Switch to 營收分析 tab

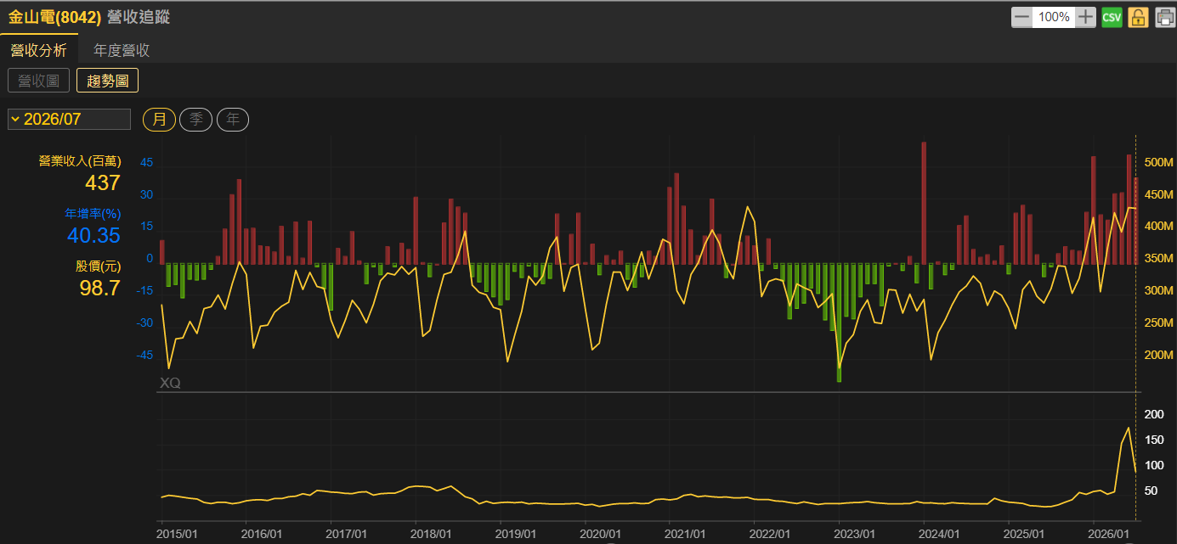click(38, 50)
